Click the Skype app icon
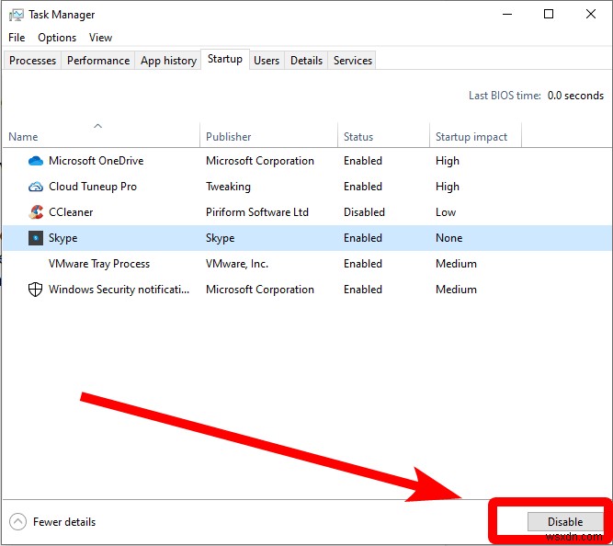This screenshot has width=613, height=546. (x=36, y=238)
